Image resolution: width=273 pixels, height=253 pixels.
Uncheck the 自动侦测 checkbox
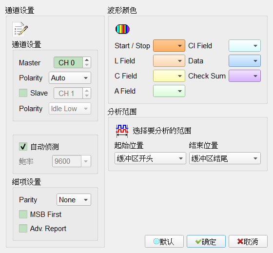(23, 146)
